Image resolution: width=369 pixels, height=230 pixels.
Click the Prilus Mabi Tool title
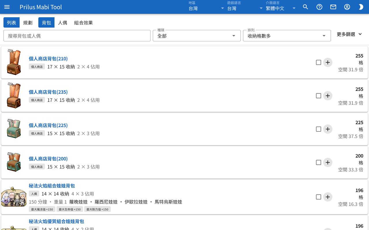pos(41,7)
